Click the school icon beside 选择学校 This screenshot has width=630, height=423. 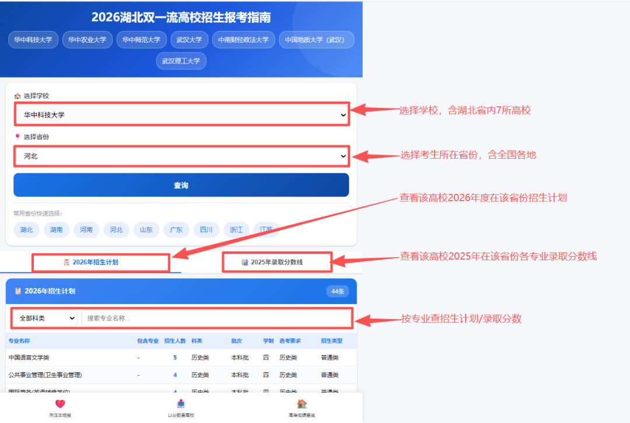click(17, 96)
